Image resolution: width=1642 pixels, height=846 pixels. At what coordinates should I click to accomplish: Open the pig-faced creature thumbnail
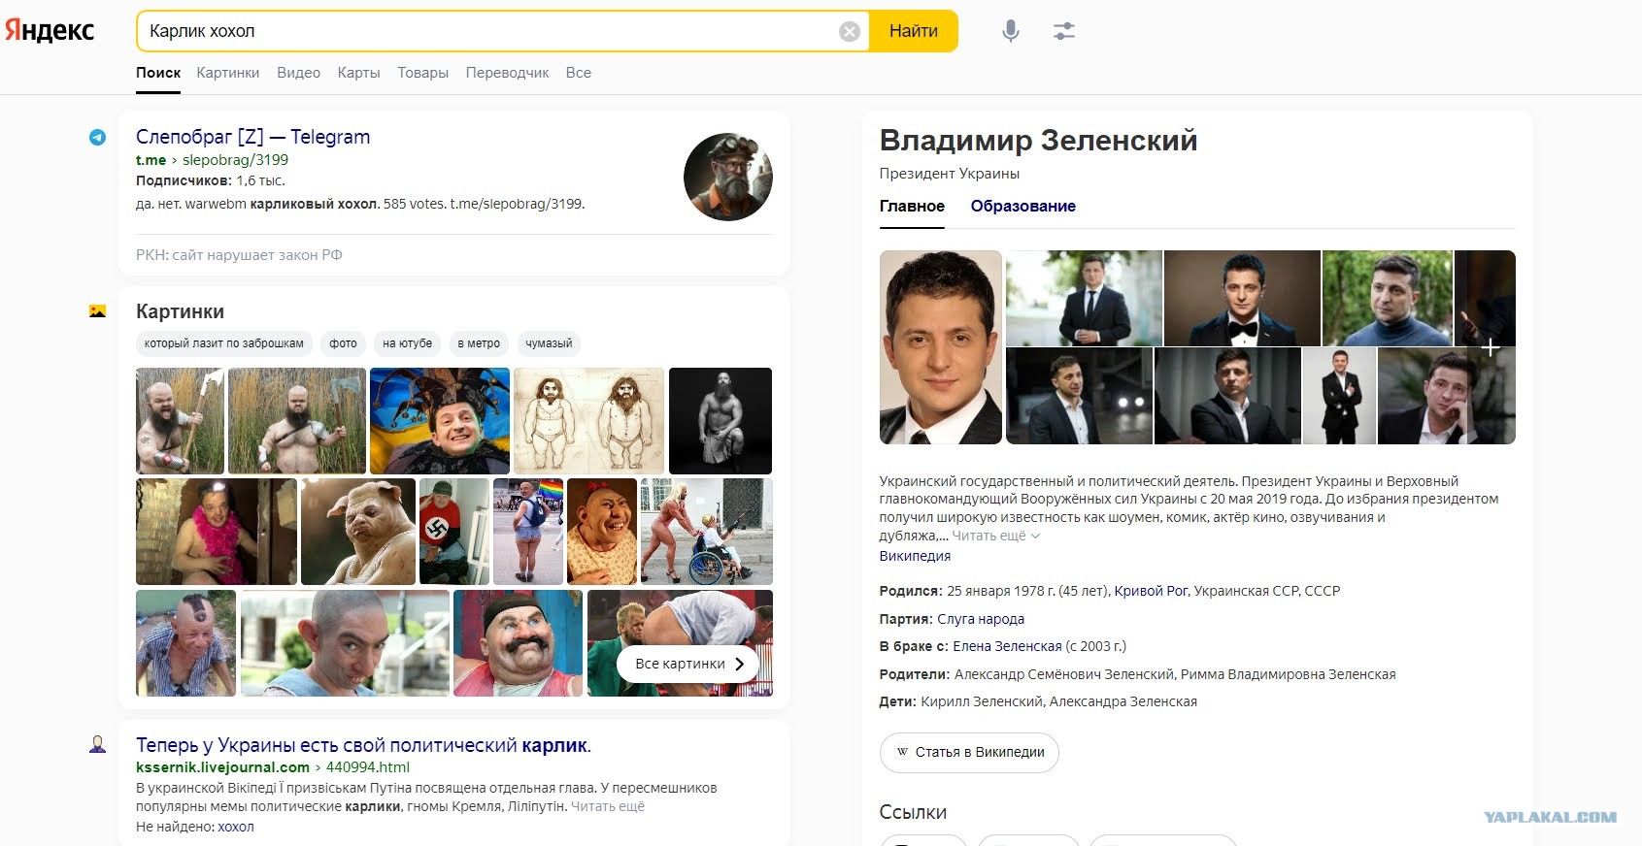click(358, 532)
